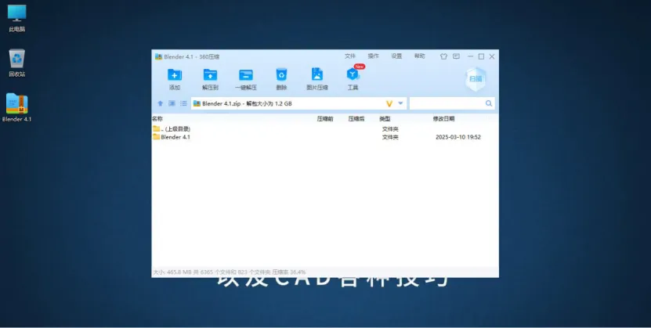Click the 解压到 (Extract to) icon
The height and width of the screenshot is (328, 651).
210,75
